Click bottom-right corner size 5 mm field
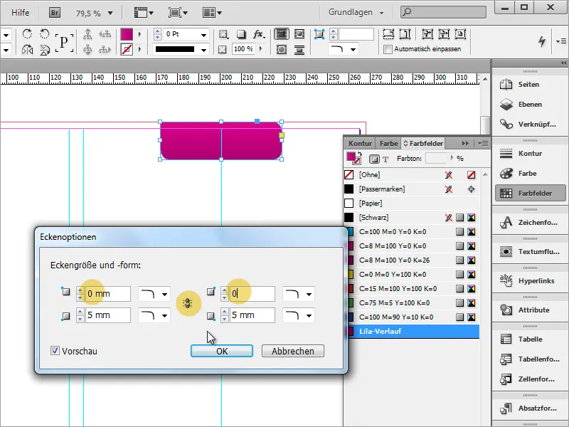Viewport: 569px width, 427px height. pos(252,315)
